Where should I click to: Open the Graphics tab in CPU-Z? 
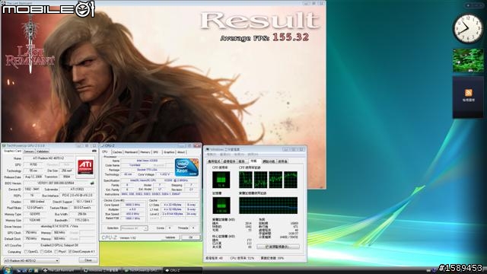(x=169, y=152)
